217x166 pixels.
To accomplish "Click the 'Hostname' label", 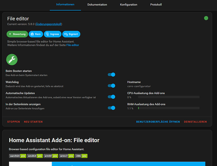I will (134, 82).
